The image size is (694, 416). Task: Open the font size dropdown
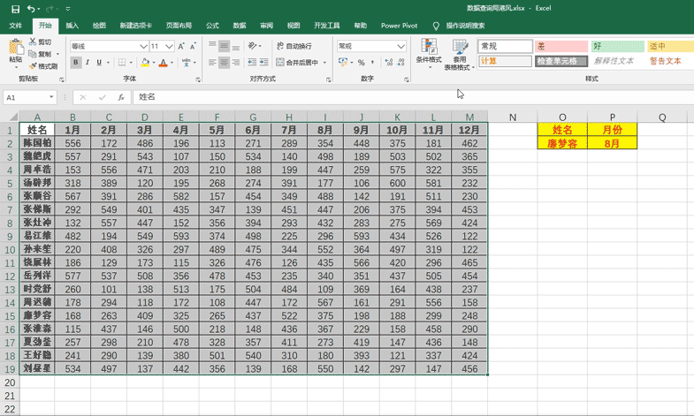point(169,46)
